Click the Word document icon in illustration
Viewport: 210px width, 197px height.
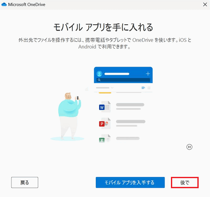[105, 107]
